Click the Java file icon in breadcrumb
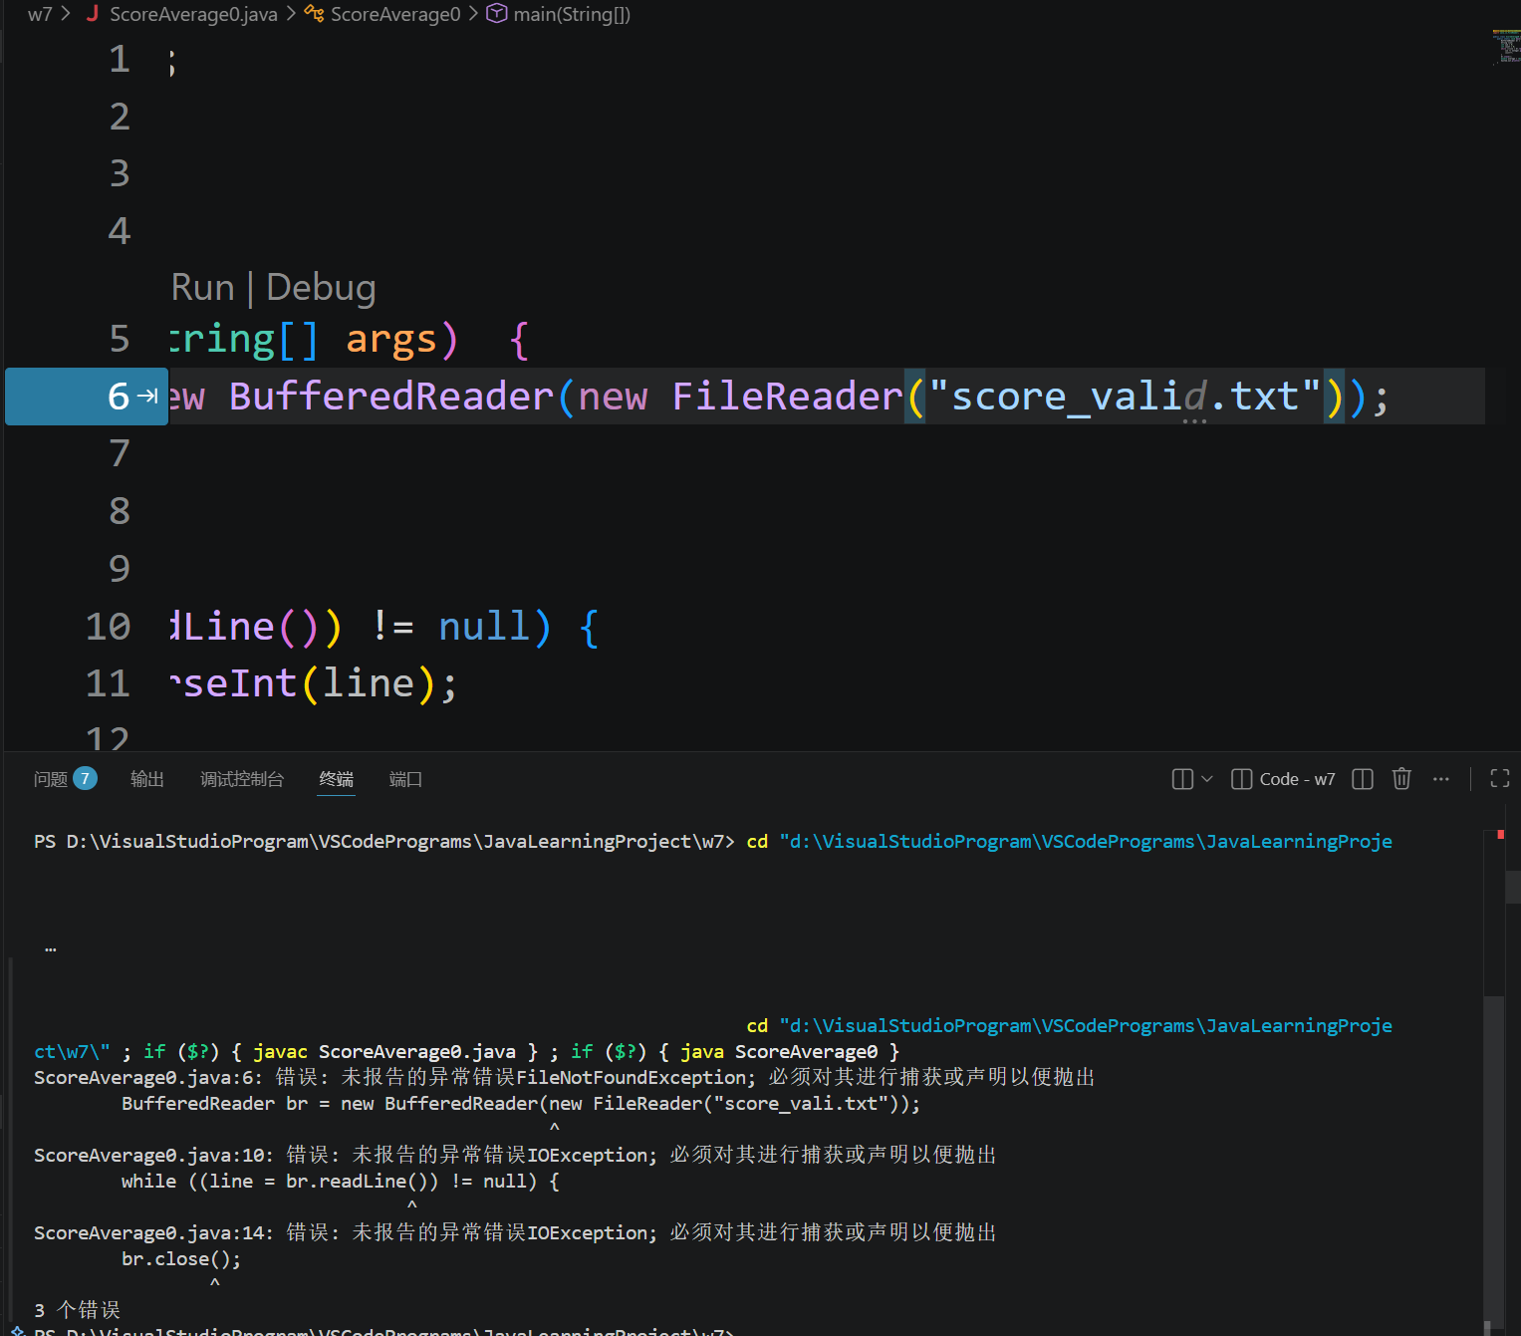1521x1336 pixels. pyautogui.click(x=93, y=14)
